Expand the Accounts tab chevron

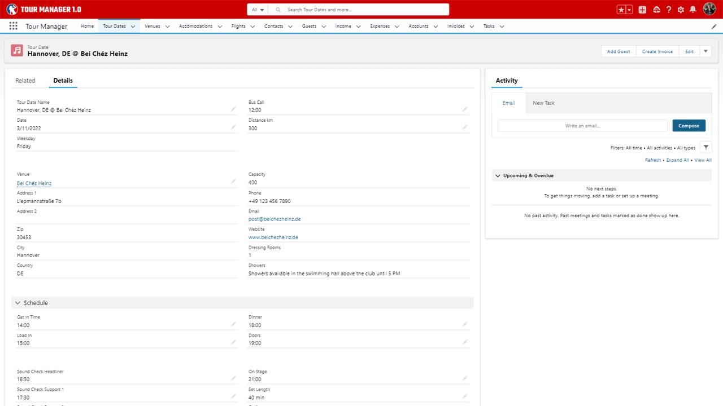click(435, 27)
